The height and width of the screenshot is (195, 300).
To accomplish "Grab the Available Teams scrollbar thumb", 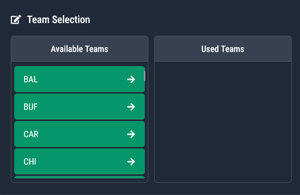I will (144, 76).
